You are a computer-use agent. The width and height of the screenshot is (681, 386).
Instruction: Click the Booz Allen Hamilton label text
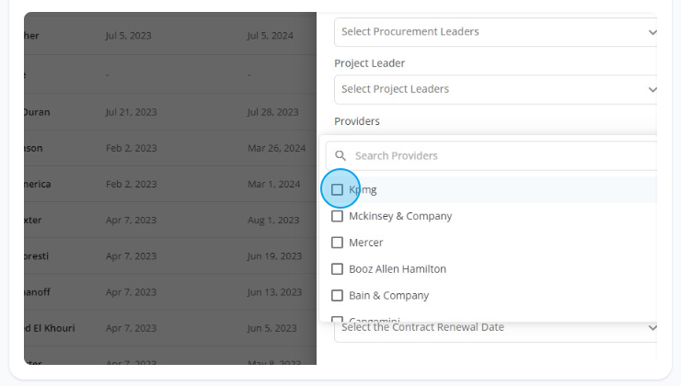point(398,269)
